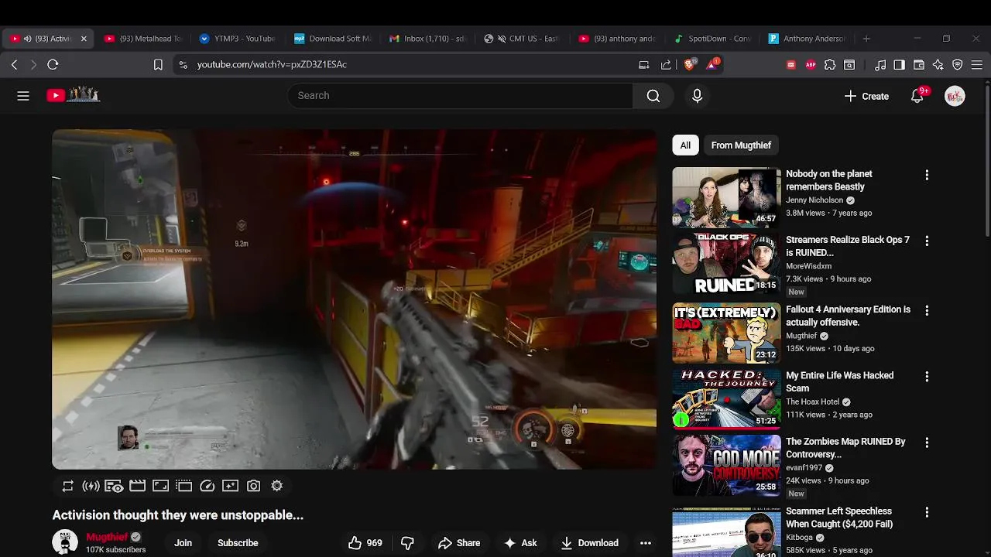Open Fallout 4 Anniversary Edition video title

[x=848, y=316]
